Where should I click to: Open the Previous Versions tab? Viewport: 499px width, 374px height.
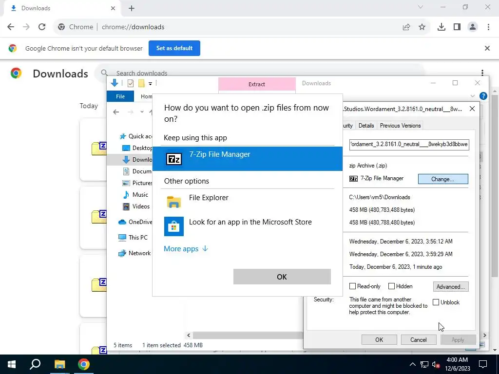click(400, 126)
